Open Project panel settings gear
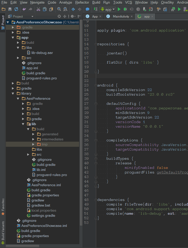This screenshot has width=188, height=248. pyautogui.click(x=73, y=16)
